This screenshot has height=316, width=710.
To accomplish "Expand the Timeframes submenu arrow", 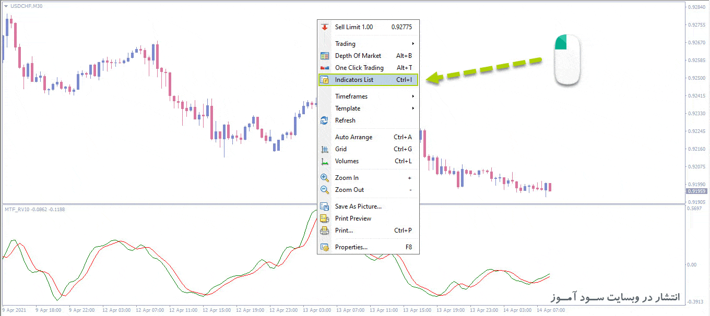I will click(x=413, y=96).
